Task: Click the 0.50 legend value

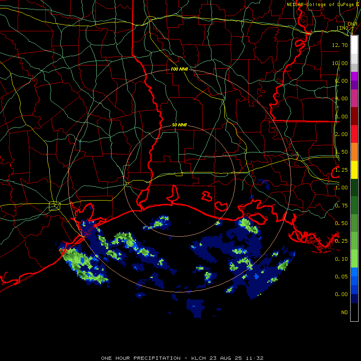Action: click(341, 223)
